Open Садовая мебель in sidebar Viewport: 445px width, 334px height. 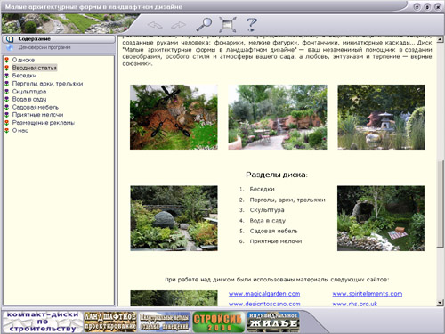coord(36,107)
